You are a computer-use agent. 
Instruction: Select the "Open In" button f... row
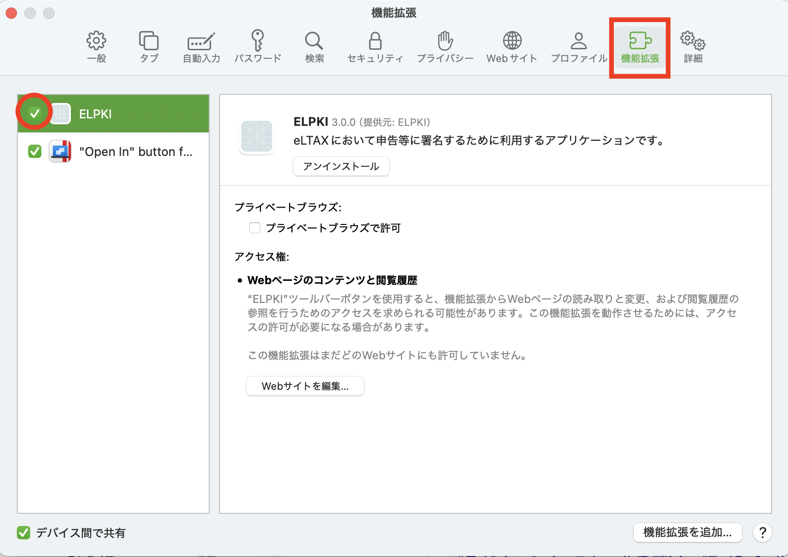pos(113,151)
